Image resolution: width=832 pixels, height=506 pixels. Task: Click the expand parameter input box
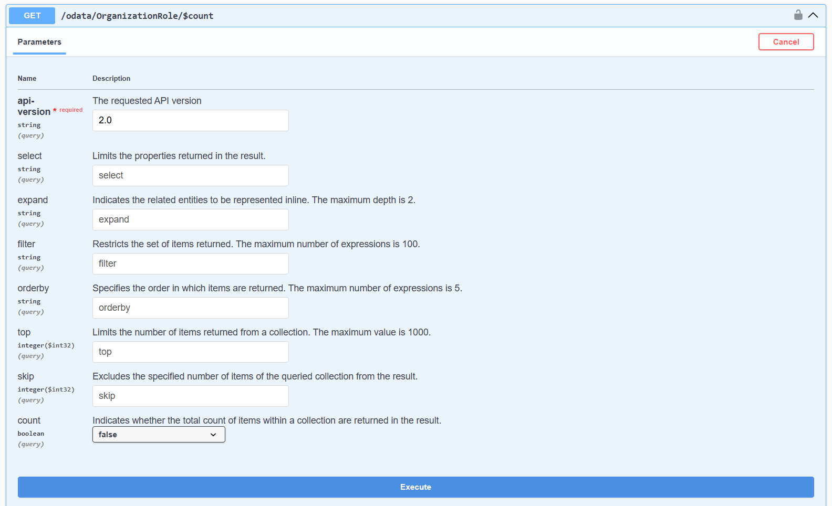(190, 219)
